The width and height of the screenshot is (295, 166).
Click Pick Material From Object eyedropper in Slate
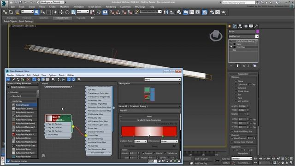coord(14,79)
